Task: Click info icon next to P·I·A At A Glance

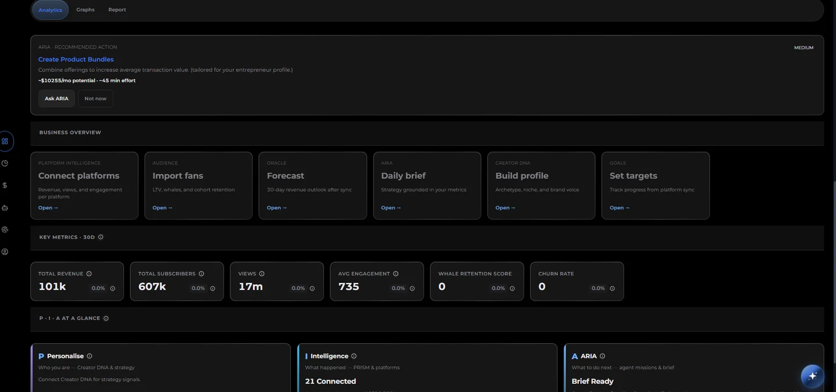Action: tap(106, 318)
